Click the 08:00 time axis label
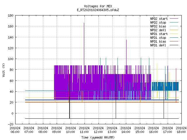 pos(43,132)
